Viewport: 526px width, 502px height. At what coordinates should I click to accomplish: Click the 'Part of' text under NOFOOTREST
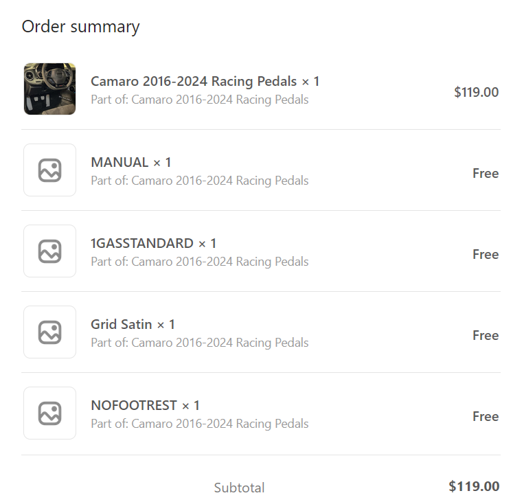click(x=199, y=424)
